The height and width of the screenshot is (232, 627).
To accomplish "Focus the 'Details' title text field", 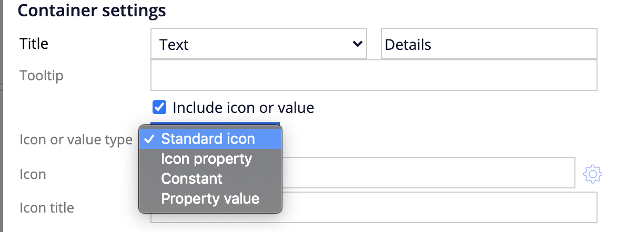I will point(489,44).
